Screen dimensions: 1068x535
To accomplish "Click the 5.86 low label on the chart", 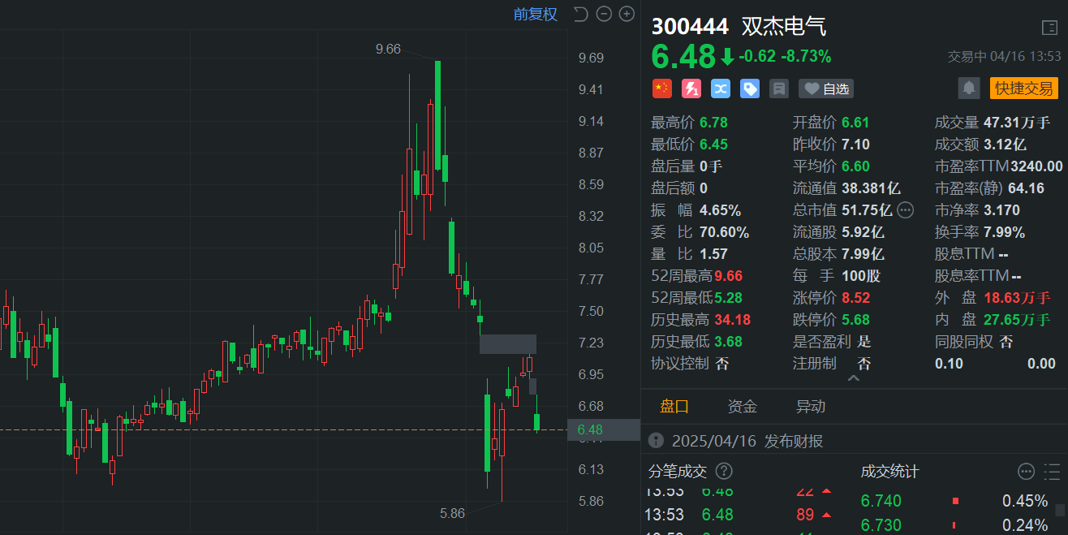I will pyautogui.click(x=452, y=513).
